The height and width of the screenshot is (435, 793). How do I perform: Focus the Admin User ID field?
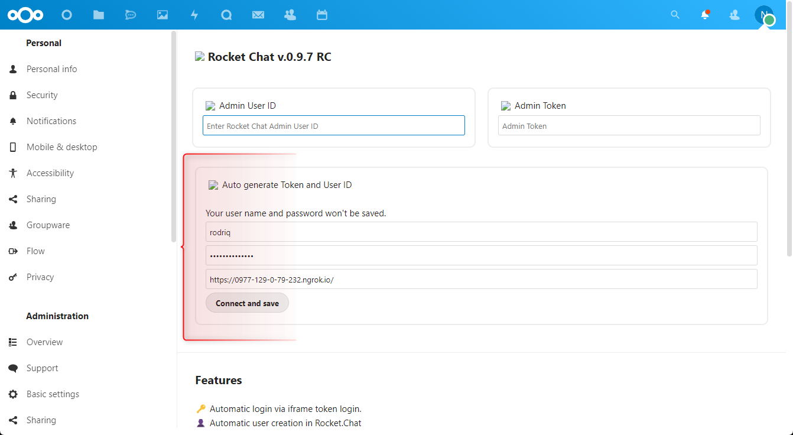(x=334, y=126)
